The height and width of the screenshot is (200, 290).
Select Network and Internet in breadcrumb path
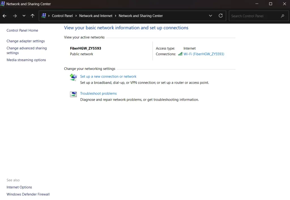96,16
